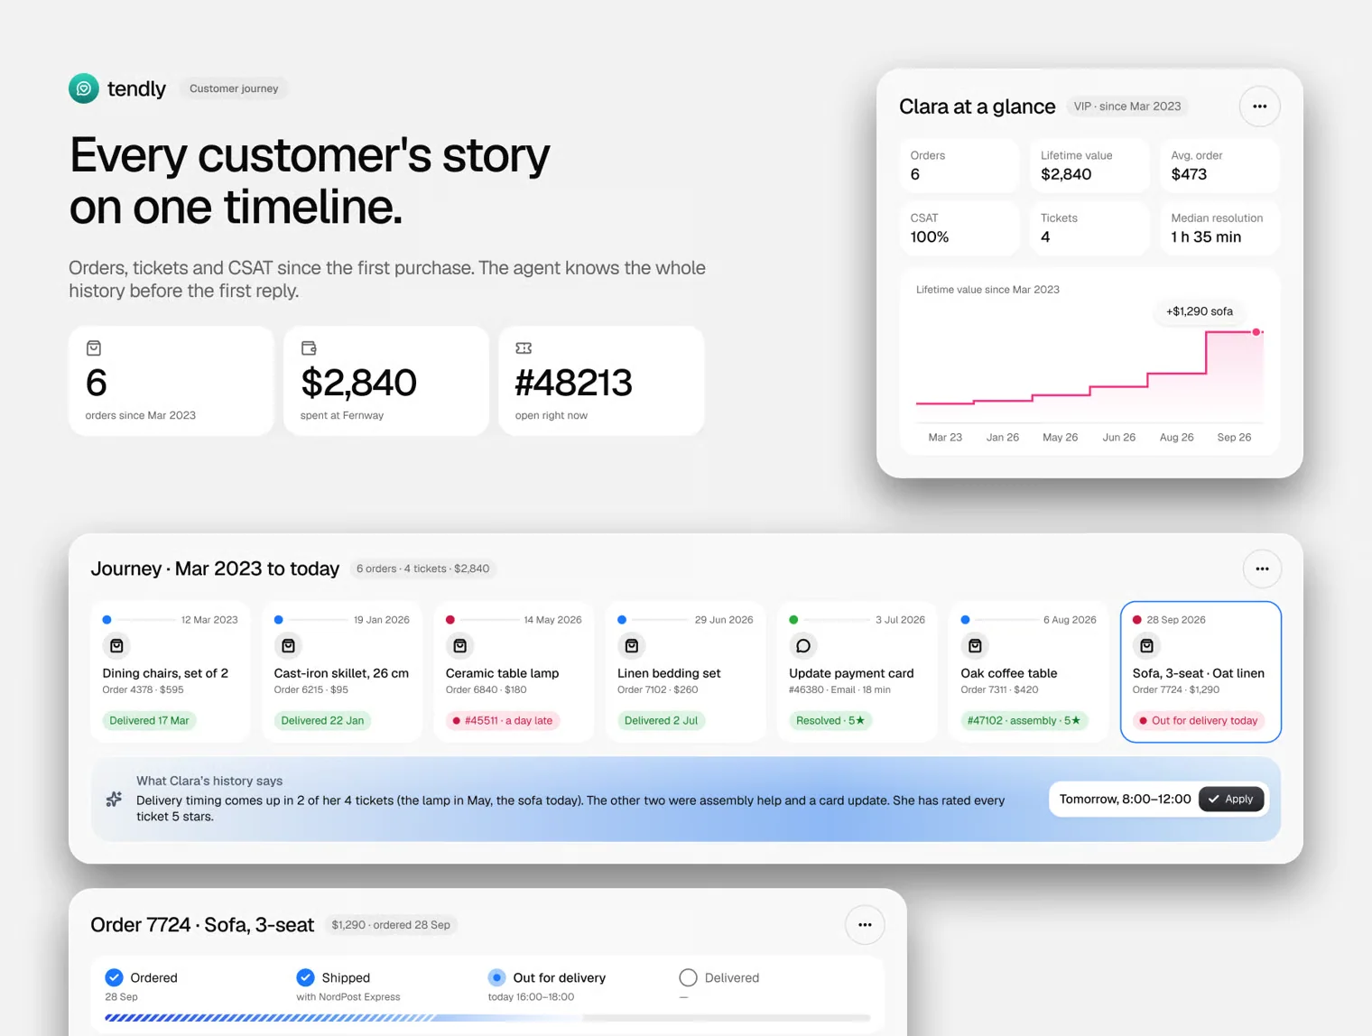Click the Out for delivery step indicator
The image size is (1372, 1036).
click(x=496, y=977)
